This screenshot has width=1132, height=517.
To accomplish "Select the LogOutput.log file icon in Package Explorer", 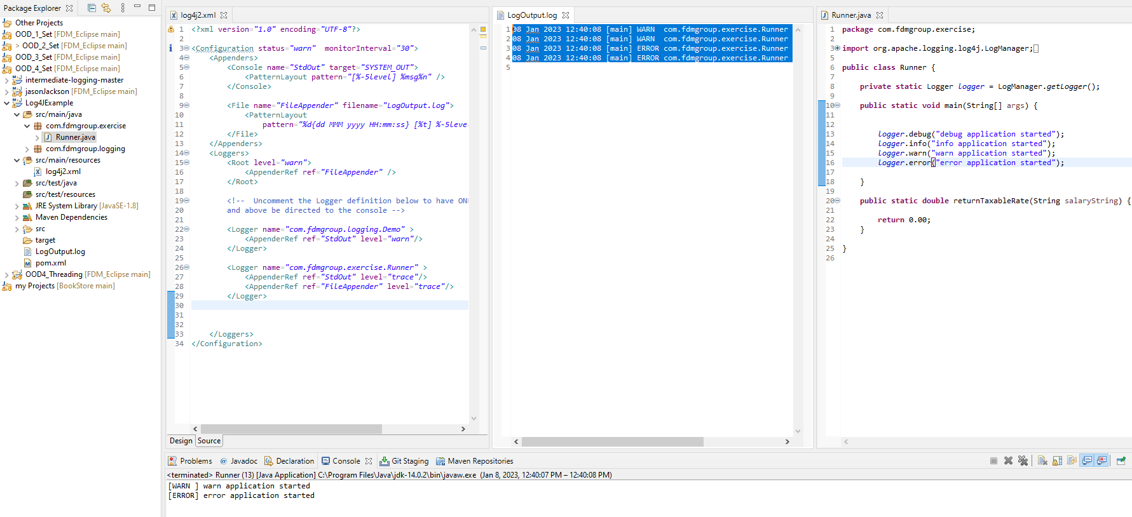I will coord(27,252).
